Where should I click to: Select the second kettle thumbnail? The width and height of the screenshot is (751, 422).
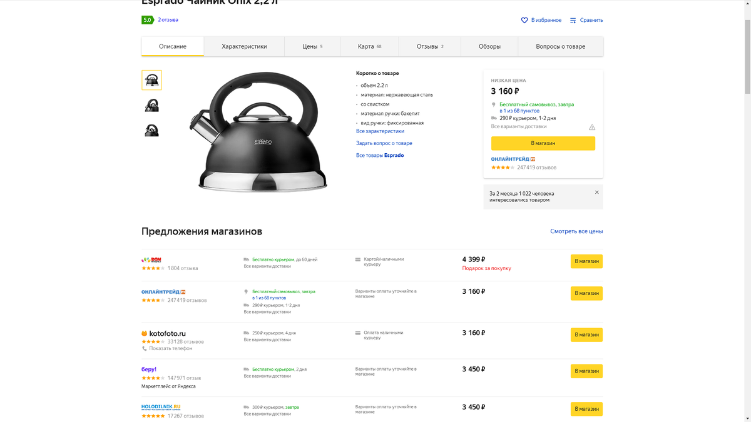(x=151, y=105)
